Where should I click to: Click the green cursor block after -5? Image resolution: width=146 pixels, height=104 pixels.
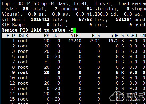coord(75,30)
